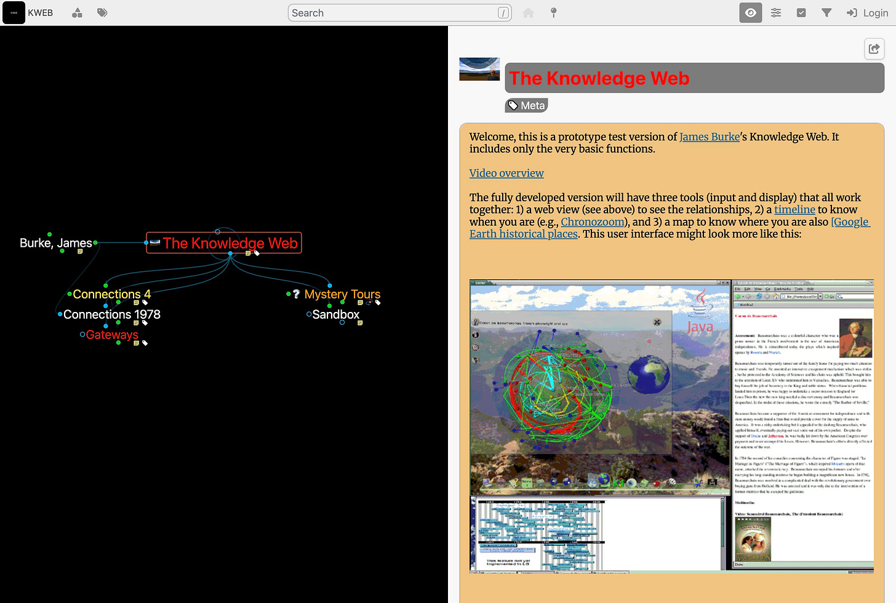Image resolution: width=896 pixels, height=603 pixels.
Task: Toggle the eye view button
Action: coord(750,13)
